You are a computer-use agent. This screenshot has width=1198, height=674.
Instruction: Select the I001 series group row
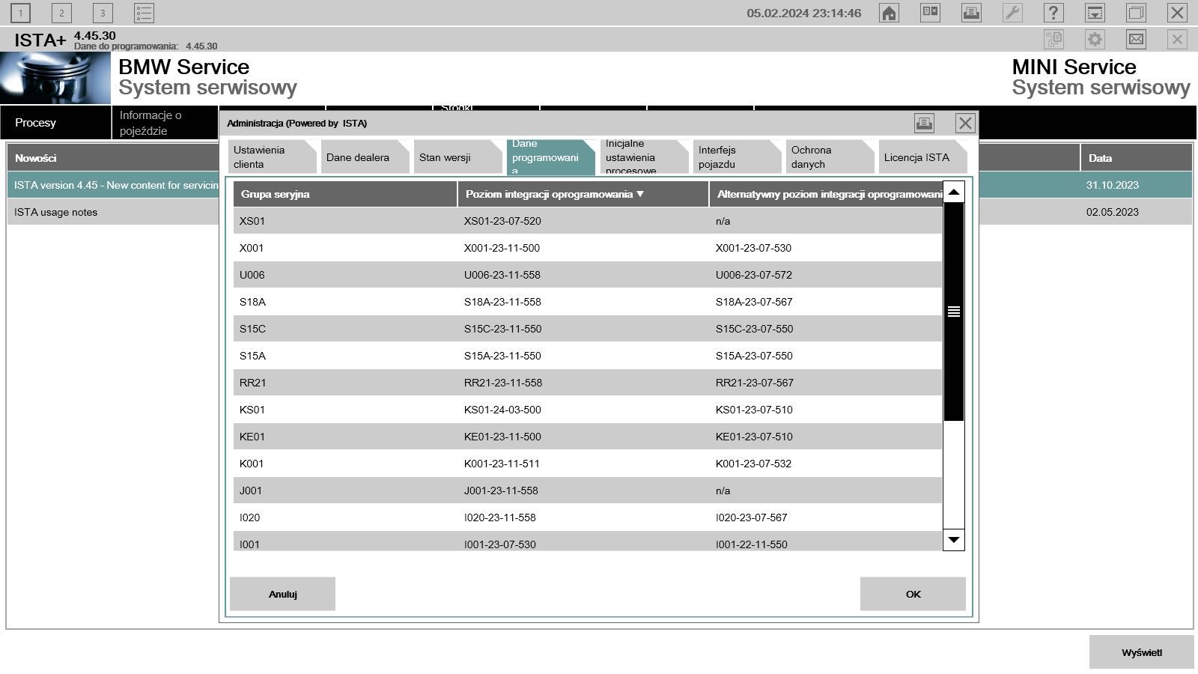[x=588, y=541]
